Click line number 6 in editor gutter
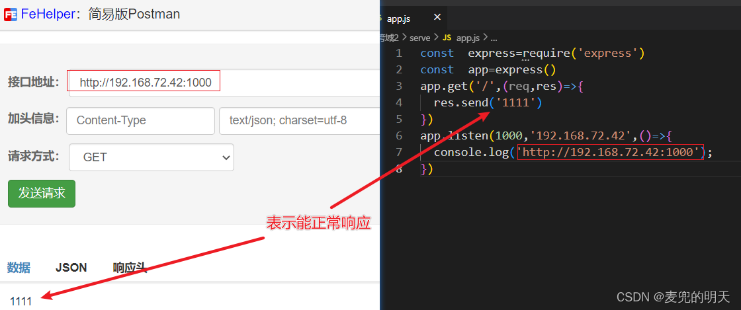 pos(400,136)
